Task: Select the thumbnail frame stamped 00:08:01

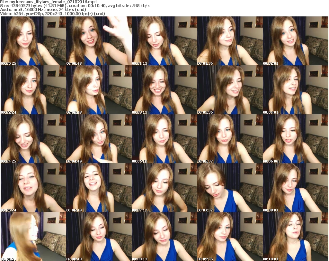Action: click(x=296, y=188)
